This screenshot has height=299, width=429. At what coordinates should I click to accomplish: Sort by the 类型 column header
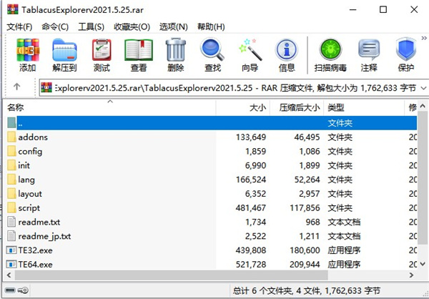(x=364, y=107)
